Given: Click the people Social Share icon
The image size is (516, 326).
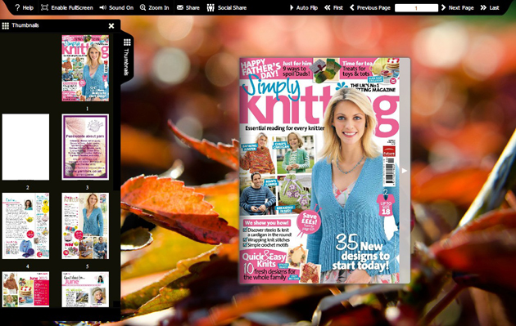Looking at the screenshot, I should tap(210, 7).
